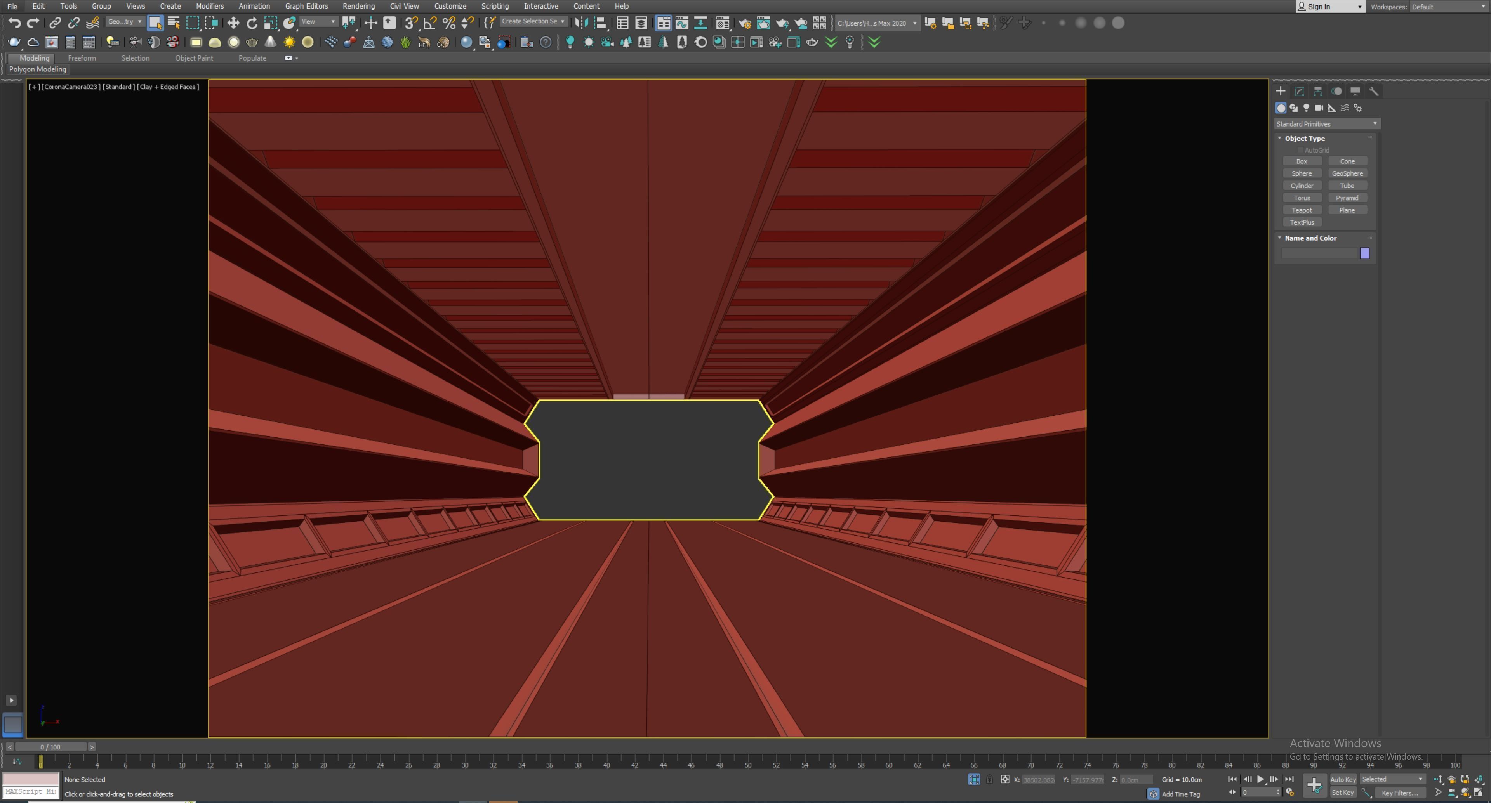Click the Redo arrow icon
The width and height of the screenshot is (1491, 803).
(x=33, y=23)
